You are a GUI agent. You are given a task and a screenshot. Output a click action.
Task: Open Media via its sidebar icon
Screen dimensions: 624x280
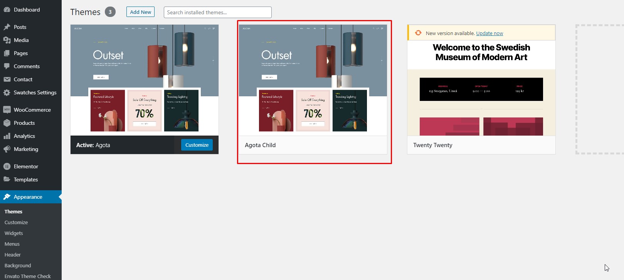pyautogui.click(x=7, y=40)
